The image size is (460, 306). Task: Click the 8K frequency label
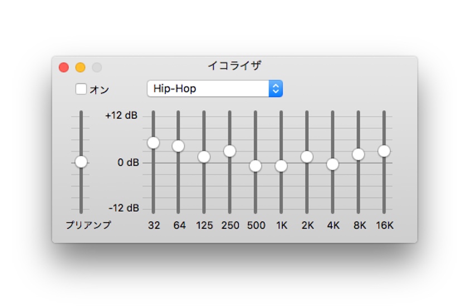360,225
